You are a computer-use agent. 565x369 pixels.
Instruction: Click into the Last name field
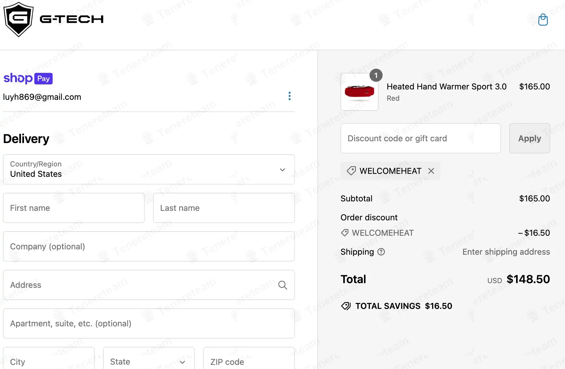tap(224, 208)
